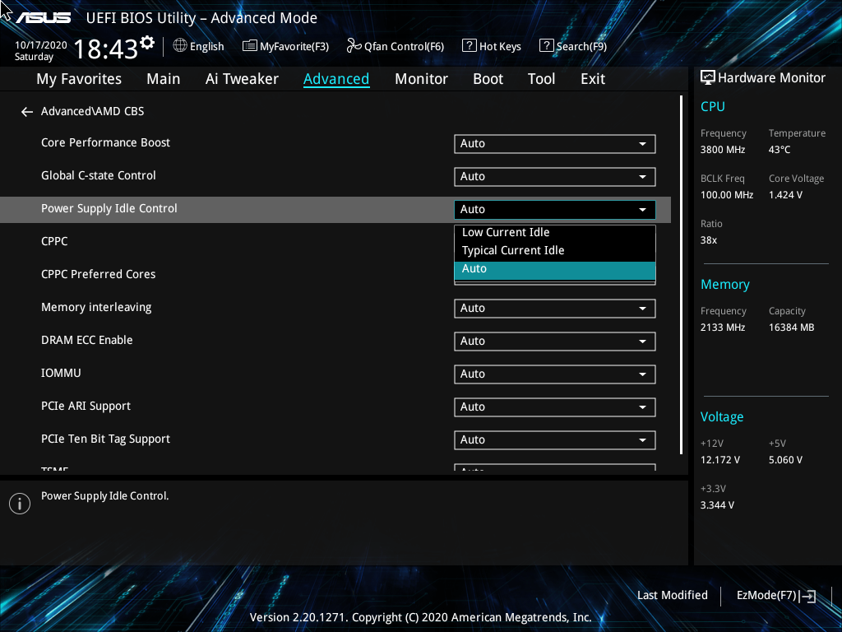Screen dimensions: 842x632
Task: Choose Typical Current Idle option
Action: [555, 250]
